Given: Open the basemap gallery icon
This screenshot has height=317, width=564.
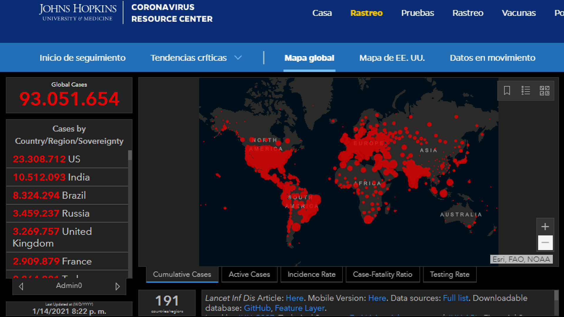Looking at the screenshot, I should (x=545, y=91).
